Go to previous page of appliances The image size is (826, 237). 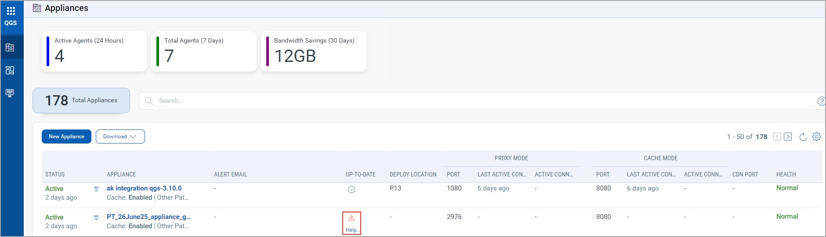tap(777, 137)
